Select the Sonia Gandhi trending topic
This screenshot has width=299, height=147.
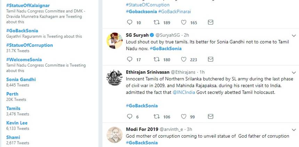click(x=21, y=79)
